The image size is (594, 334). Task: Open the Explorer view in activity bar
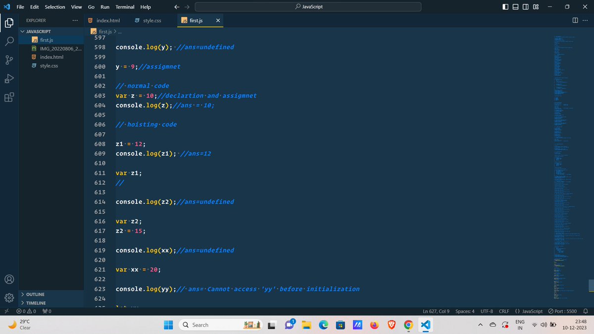[9, 23]
